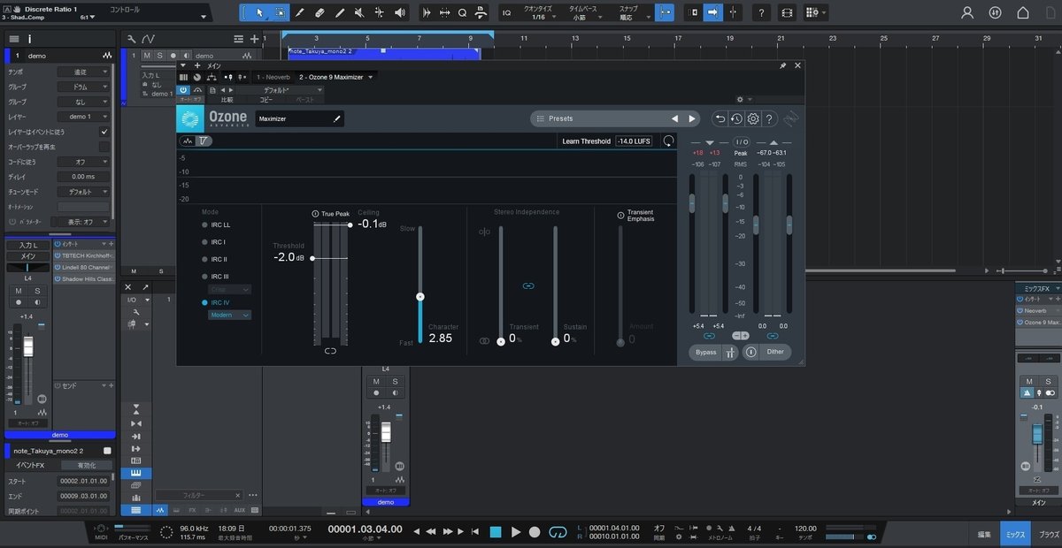The width and height of the screenshot is (1062, 548).
Task: Select the Arrow tool
Action: [x=259, y=12]
